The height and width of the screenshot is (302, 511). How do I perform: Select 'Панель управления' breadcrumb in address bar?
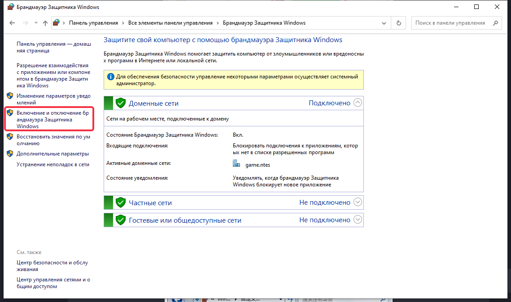[x=93, y=23]
